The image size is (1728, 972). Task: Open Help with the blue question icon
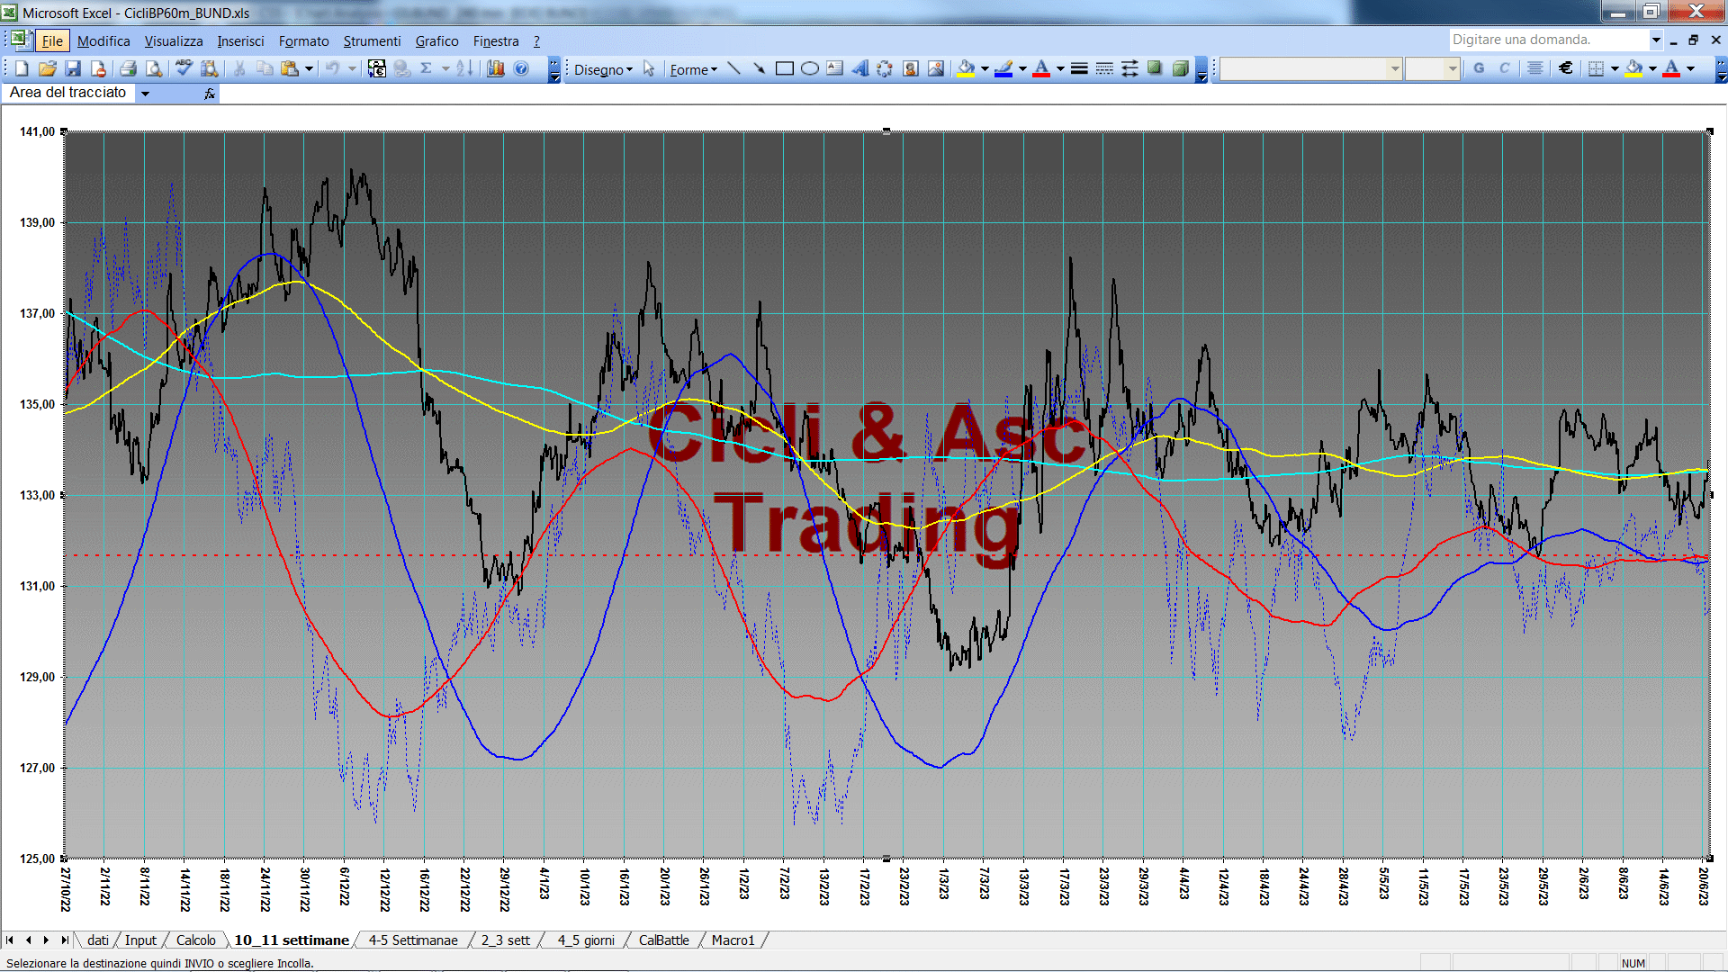point(521,68)
